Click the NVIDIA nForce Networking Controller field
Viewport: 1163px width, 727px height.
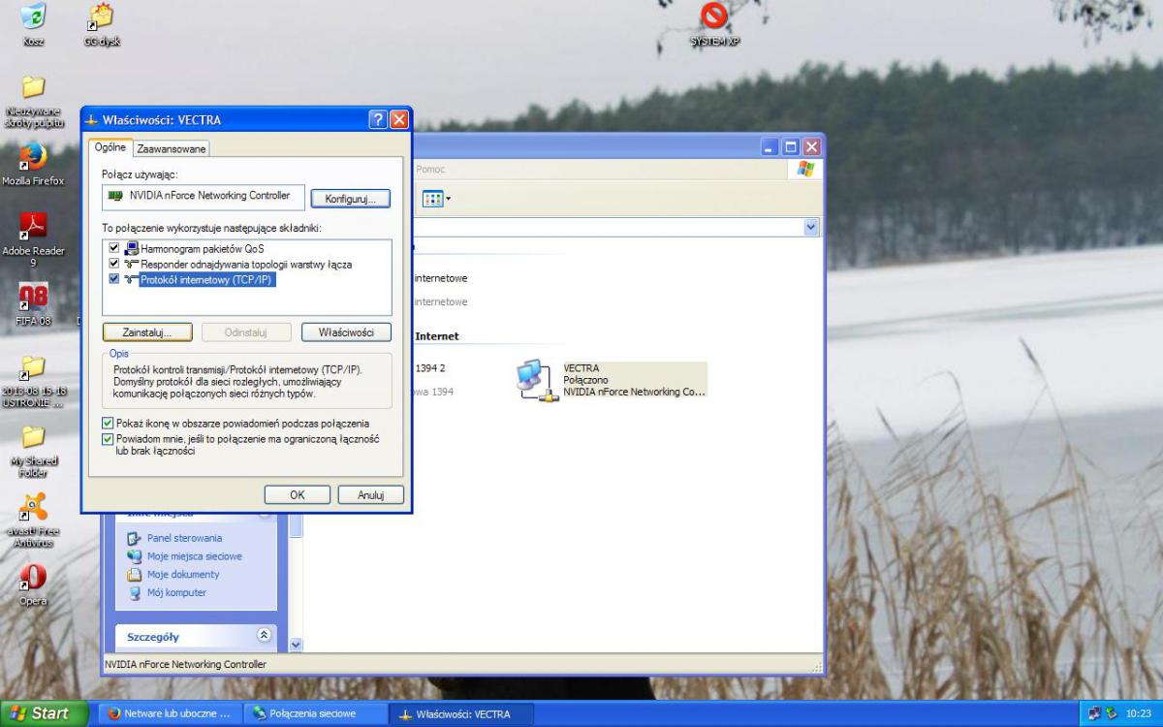click(204, 197)
